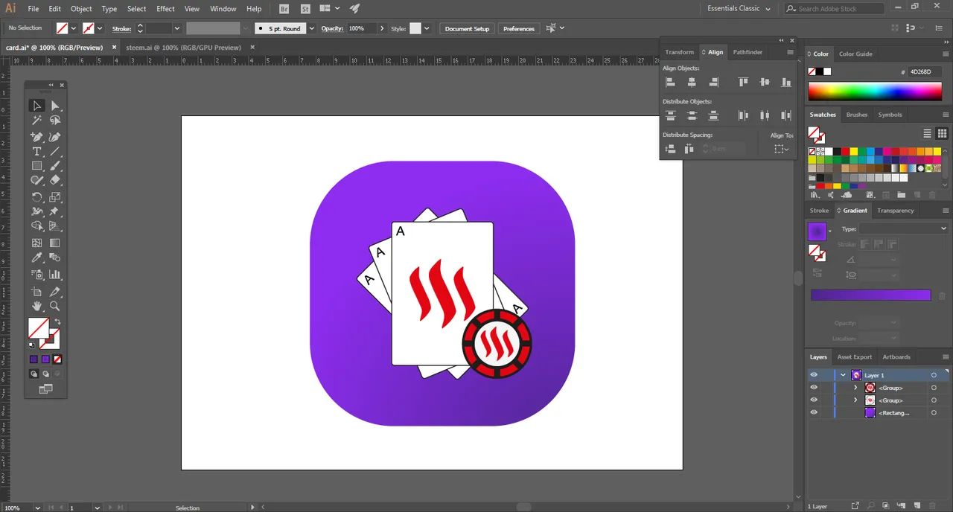Select the Rectangle tool
Image resolution: width=953 pixels, height=512 pixels.
tap(36, 166)
